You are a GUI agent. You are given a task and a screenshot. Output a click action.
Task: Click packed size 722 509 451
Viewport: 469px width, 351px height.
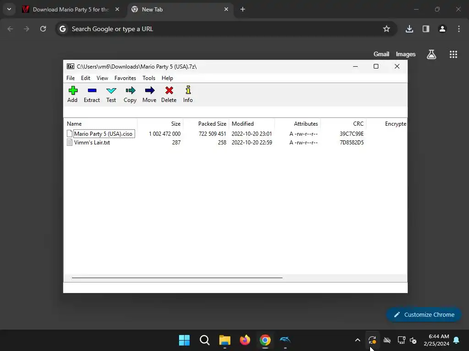(x=213, y=134)
